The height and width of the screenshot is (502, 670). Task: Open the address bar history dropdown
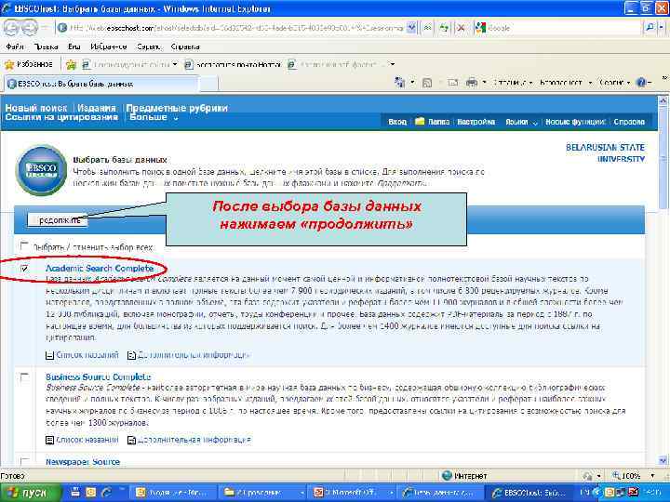point(410,28)
